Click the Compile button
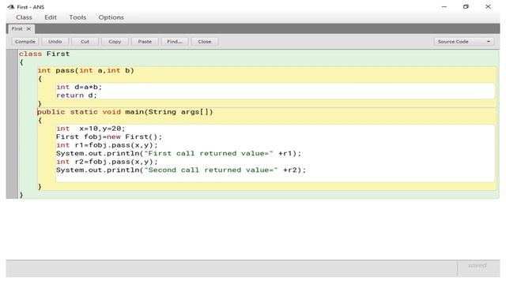 click(x=25, y=42)
